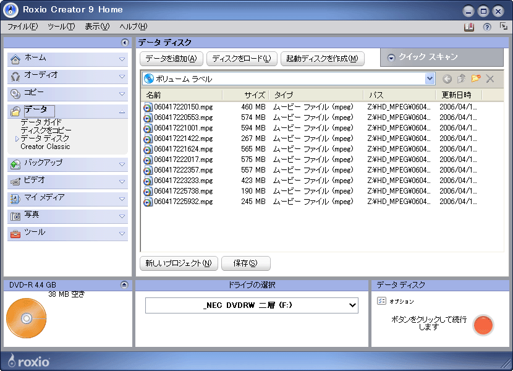
Task: Click the Photo camera icon
Action: click(x=15, y=216)
